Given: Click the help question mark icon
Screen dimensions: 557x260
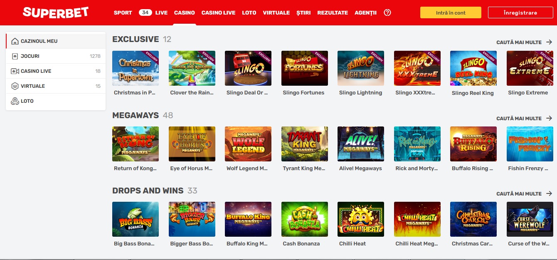Looking at the screenshot, I should (387, 12).
